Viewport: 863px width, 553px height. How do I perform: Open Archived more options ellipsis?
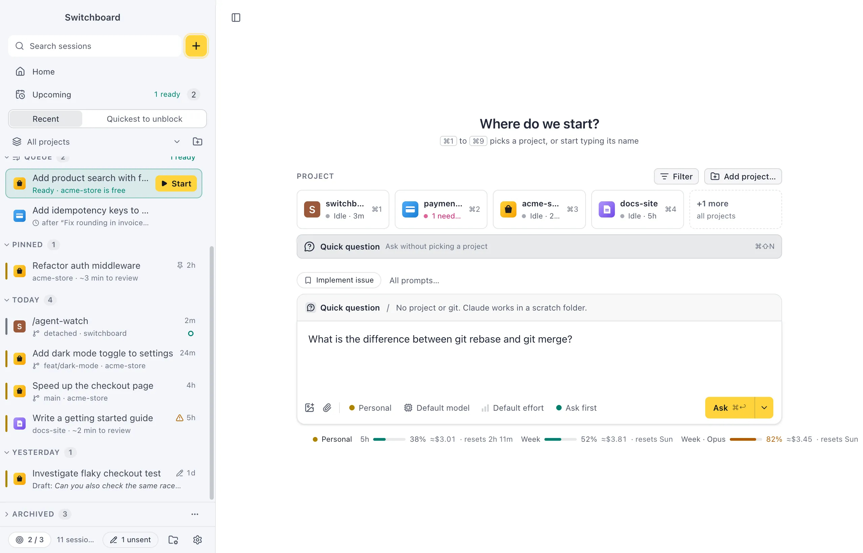tap(195, 514)
